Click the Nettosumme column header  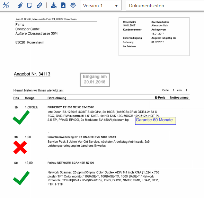click(179, 98)
